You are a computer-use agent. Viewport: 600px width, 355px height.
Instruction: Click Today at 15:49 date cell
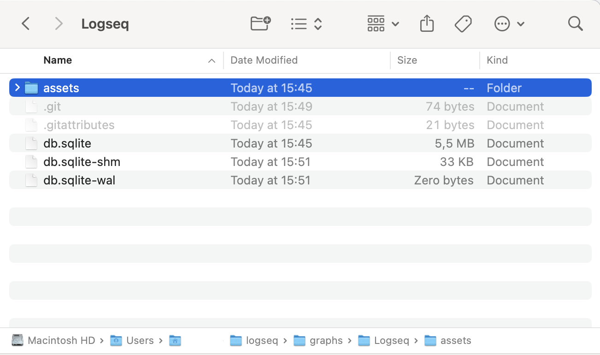[271, 106]
